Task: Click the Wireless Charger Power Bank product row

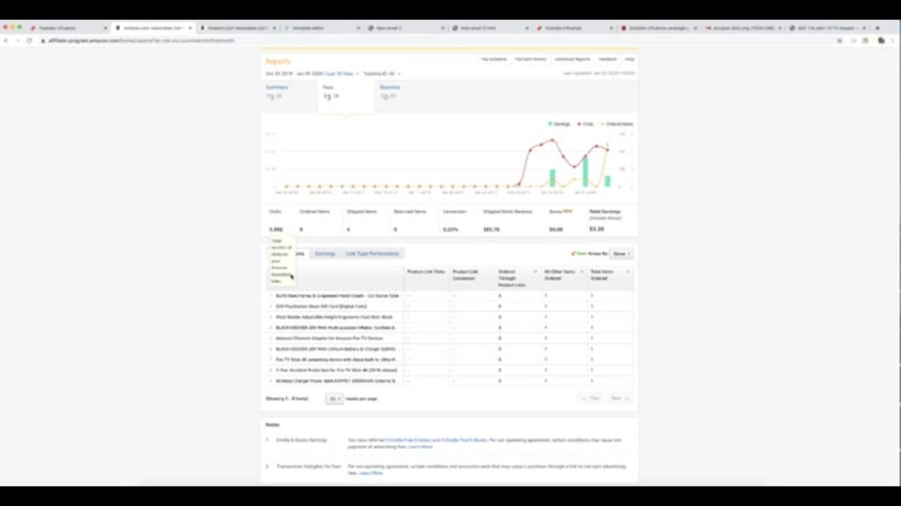Action: pos(450,381)
